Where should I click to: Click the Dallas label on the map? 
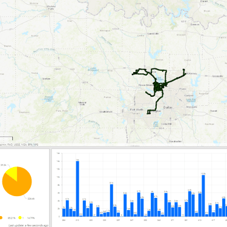click(x=168, y=108)
